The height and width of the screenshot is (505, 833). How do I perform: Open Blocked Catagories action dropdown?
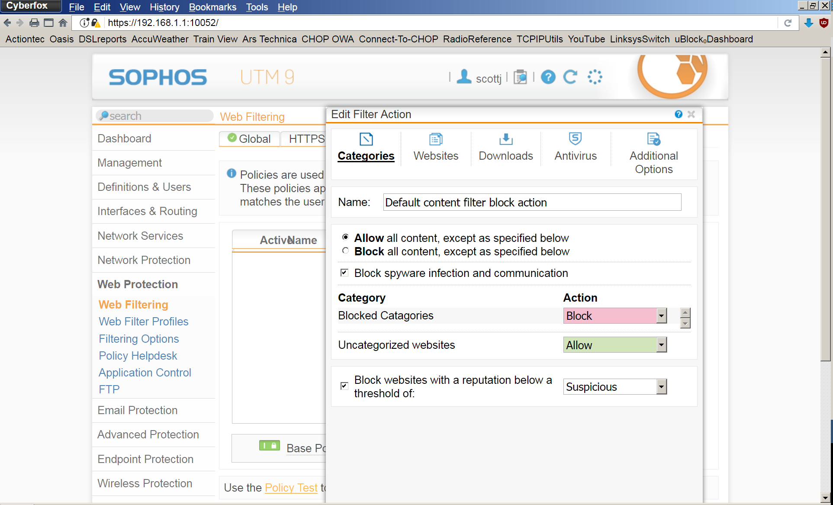[x=614, y=316]
